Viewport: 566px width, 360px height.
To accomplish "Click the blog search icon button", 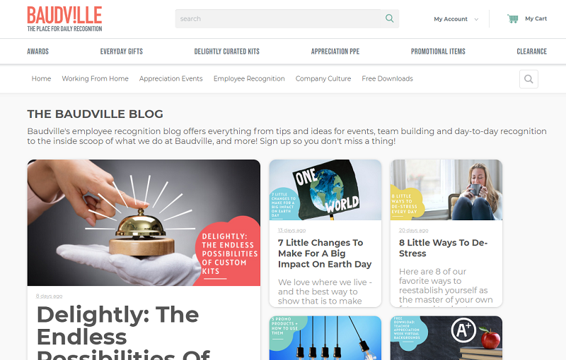I will click(x=529, y=79).
